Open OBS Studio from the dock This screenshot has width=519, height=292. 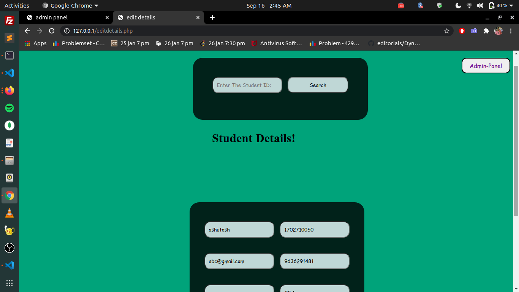[9, 248]
